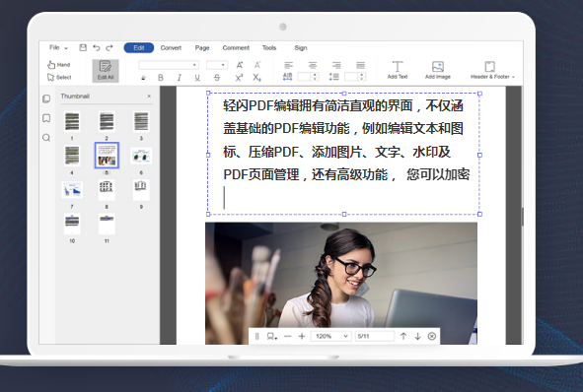Choose the Select tool

pyautogui.click(x=59, y=77)
